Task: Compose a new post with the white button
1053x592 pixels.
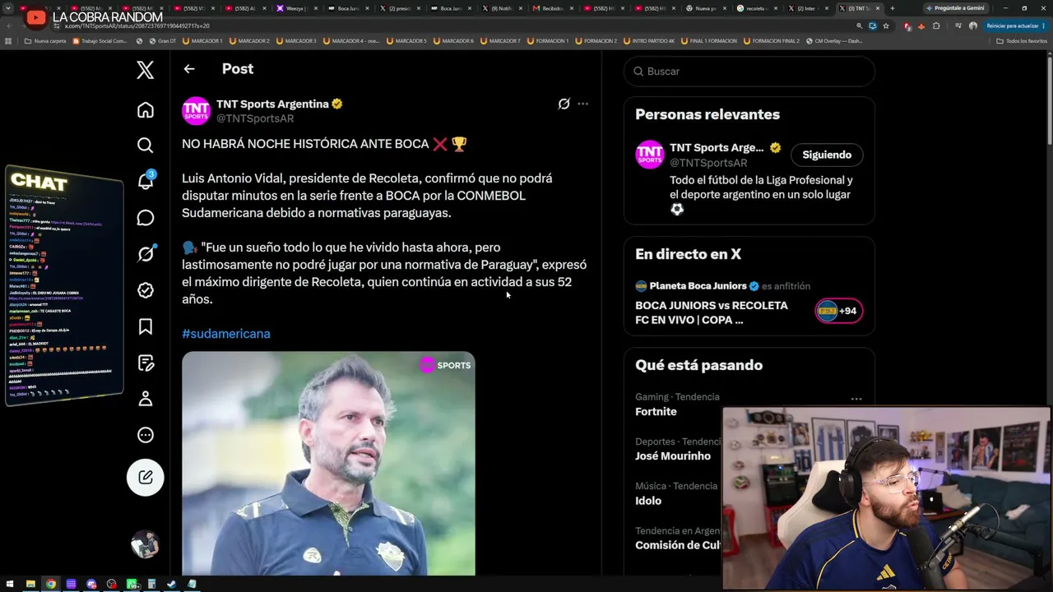Action: pos(146,477)
